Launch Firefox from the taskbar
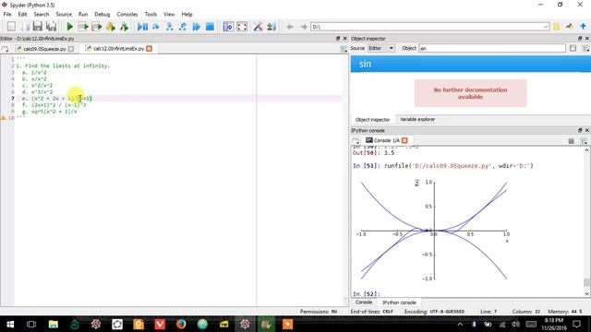 click(x=181, y=324)
